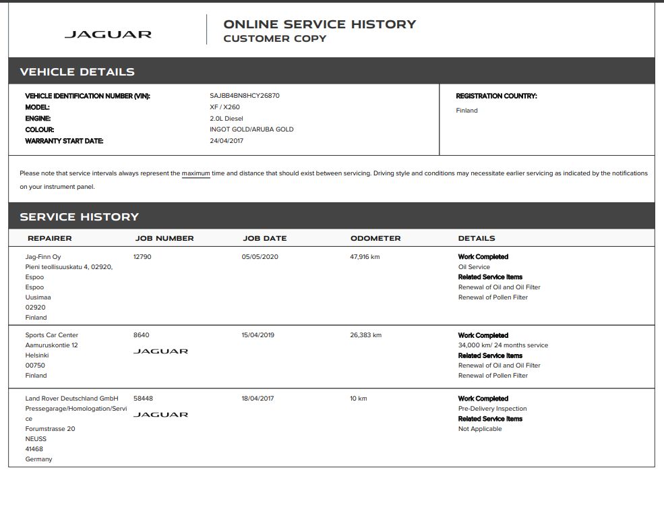664x522 pixels.
Task: Click the Vehicle Details section header
Action: coord(77,71)
